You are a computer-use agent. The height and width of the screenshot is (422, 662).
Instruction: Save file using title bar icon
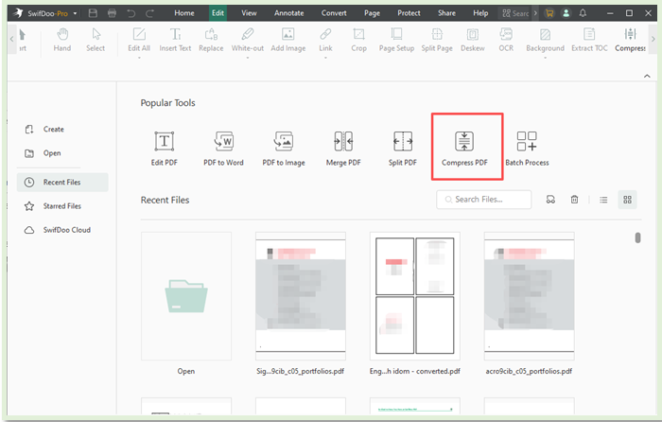coord(93,13)
